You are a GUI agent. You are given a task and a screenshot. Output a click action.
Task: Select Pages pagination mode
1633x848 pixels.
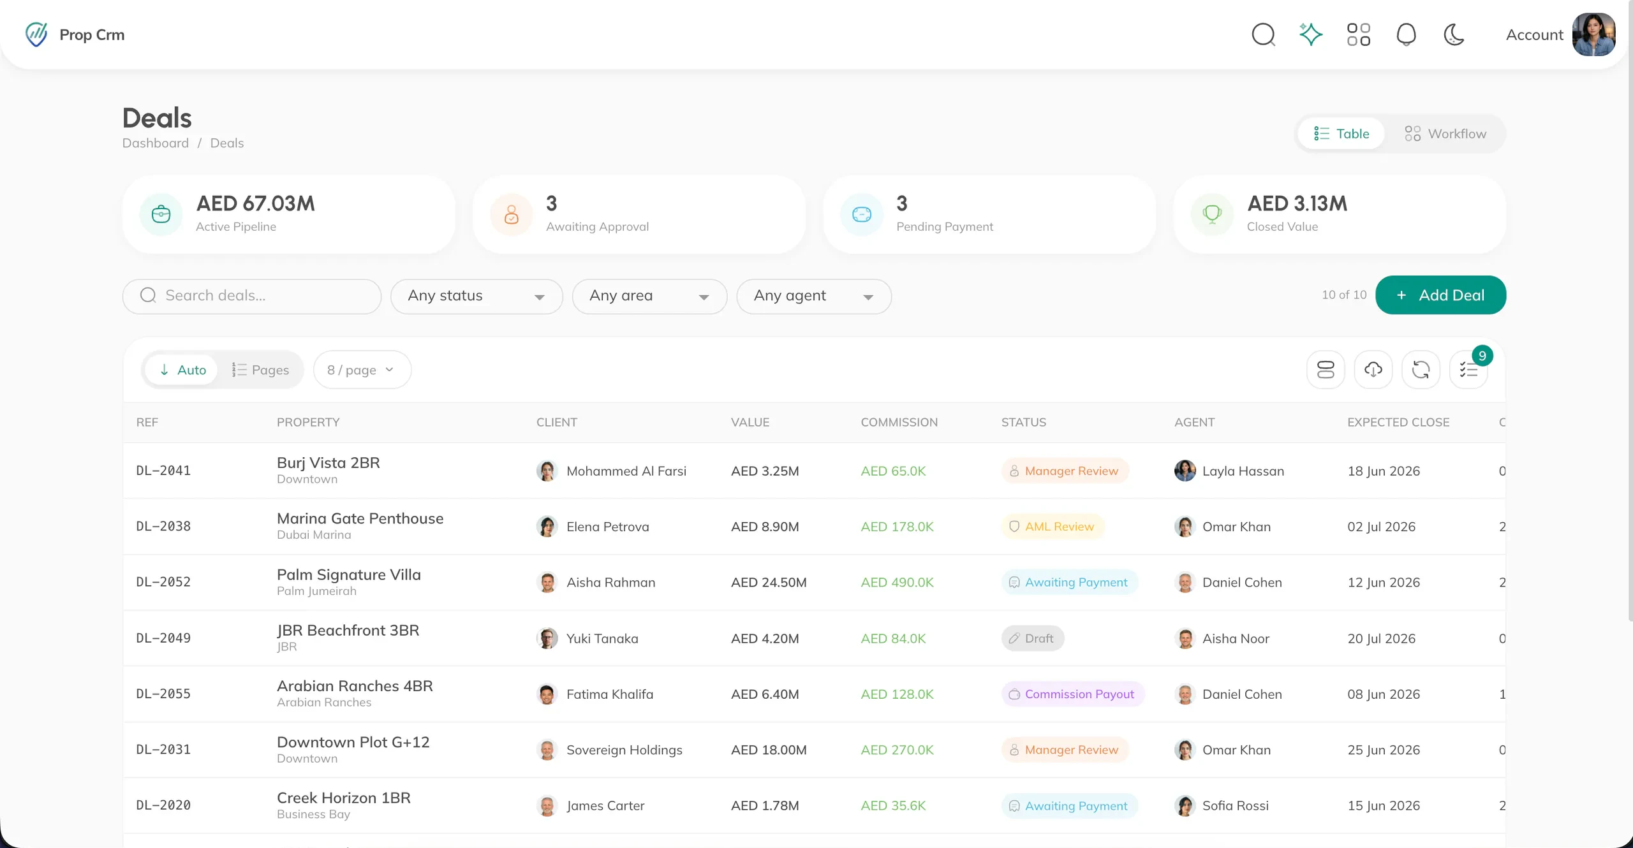coord(260,370)
